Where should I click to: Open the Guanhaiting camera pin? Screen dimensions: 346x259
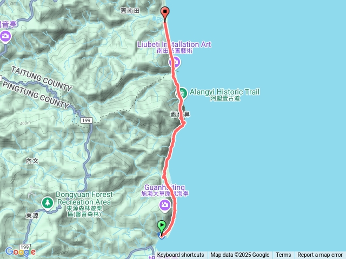[x=165, y=205]
